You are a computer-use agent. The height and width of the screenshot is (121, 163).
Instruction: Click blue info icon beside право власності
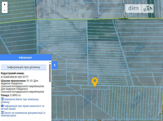pos(2,106)
